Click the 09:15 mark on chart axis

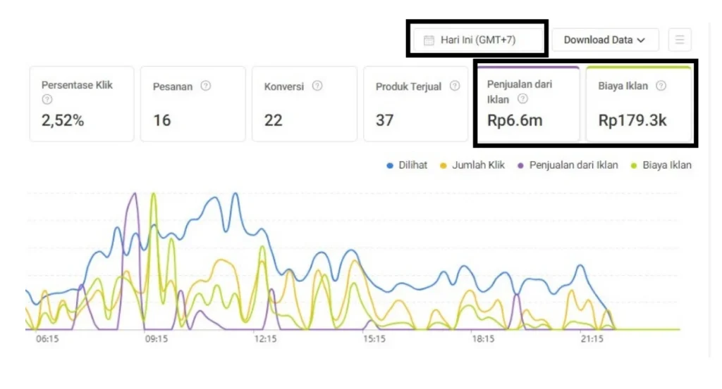coord(156,339)
